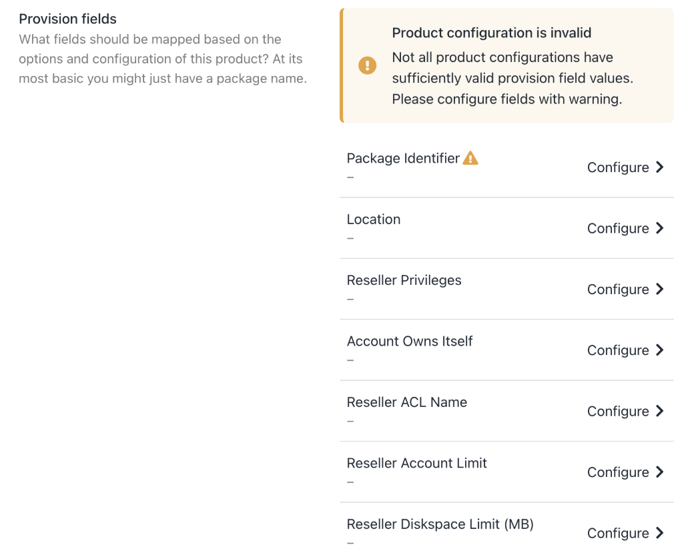Click the orange warning icon in the alert banner

click(x=367, y=65)
